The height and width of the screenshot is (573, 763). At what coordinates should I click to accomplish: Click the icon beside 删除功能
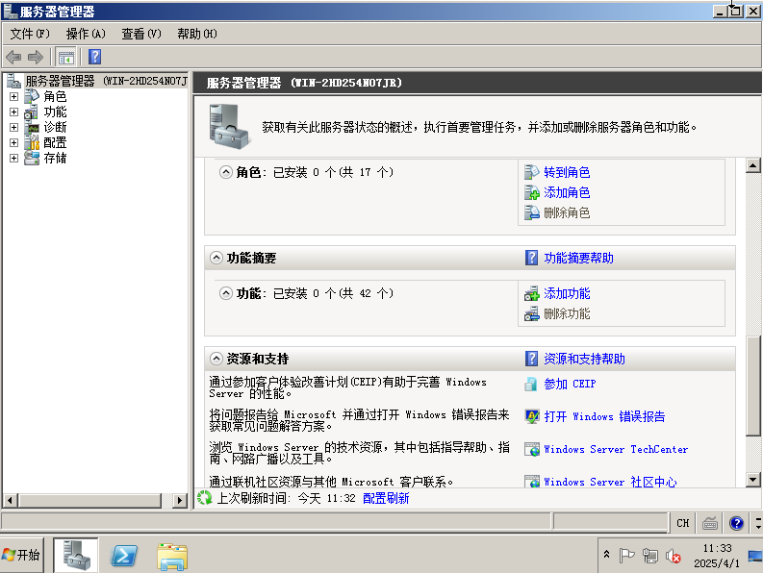tap(532, 313)
